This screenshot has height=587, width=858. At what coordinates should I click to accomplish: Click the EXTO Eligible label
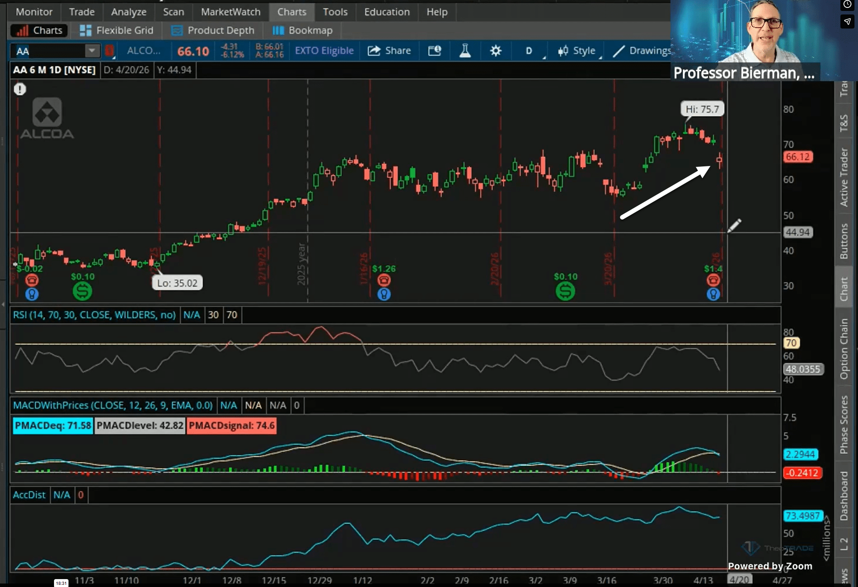coord(324,51)
